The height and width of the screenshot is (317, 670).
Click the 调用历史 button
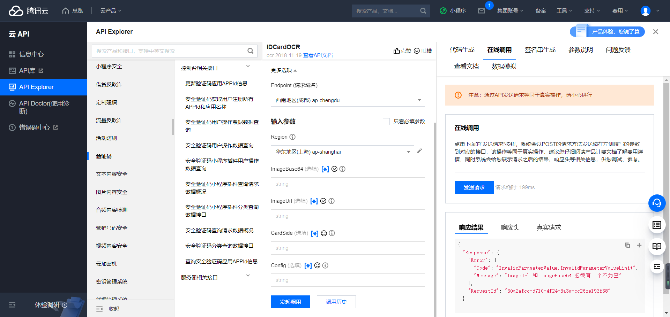336,302
